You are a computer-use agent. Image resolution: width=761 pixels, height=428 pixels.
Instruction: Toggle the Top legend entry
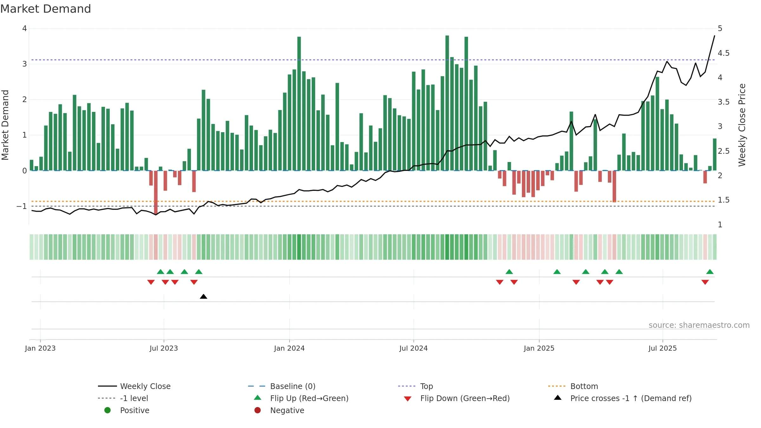tap(415, 386)
